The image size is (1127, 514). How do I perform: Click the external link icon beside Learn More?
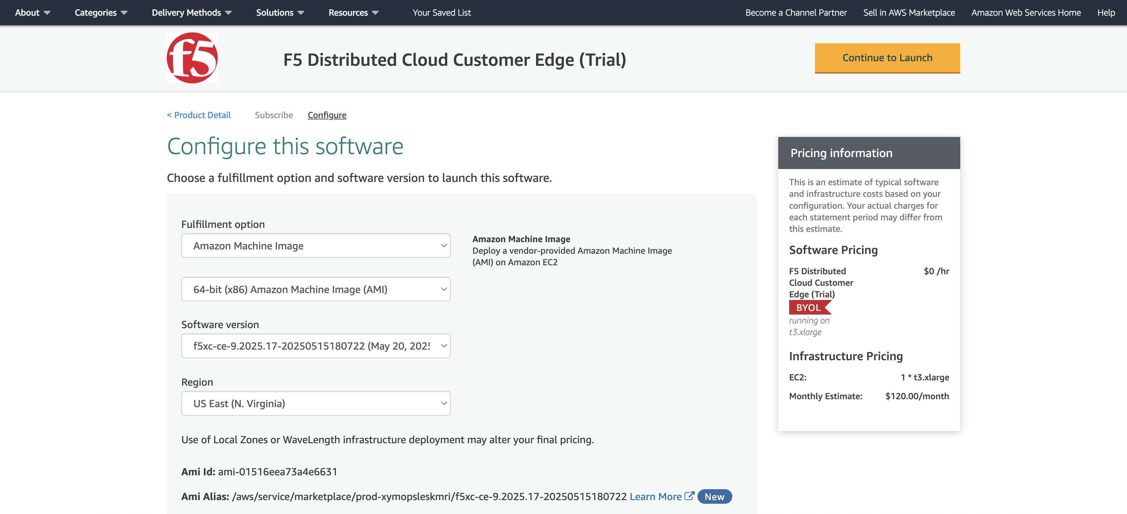pyautogui.click(x=689, y=496)
